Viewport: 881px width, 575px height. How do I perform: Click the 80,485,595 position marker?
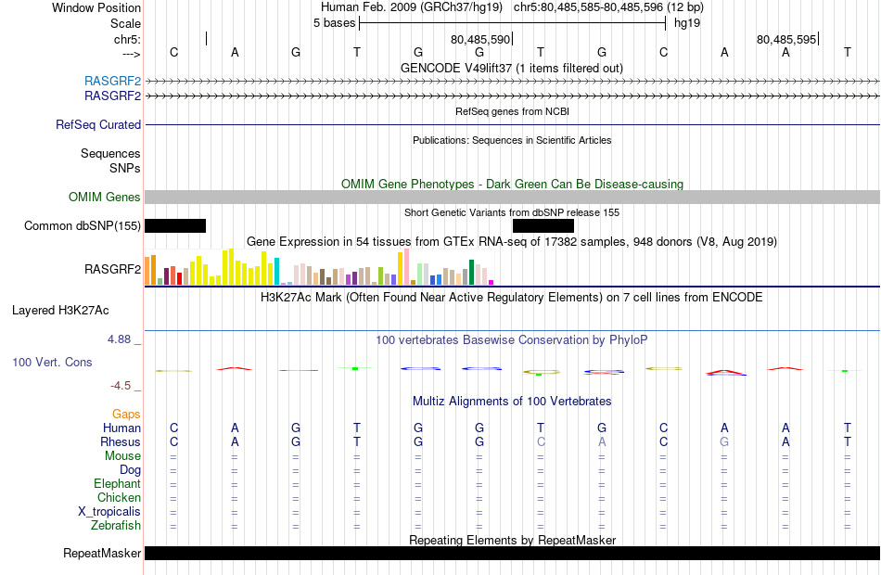tap(786, 39)
